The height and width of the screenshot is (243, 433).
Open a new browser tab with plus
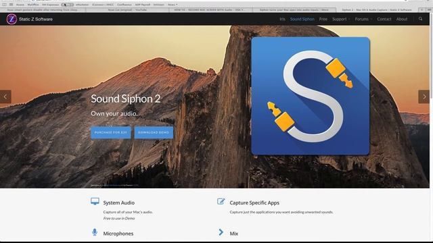[421, 9]
